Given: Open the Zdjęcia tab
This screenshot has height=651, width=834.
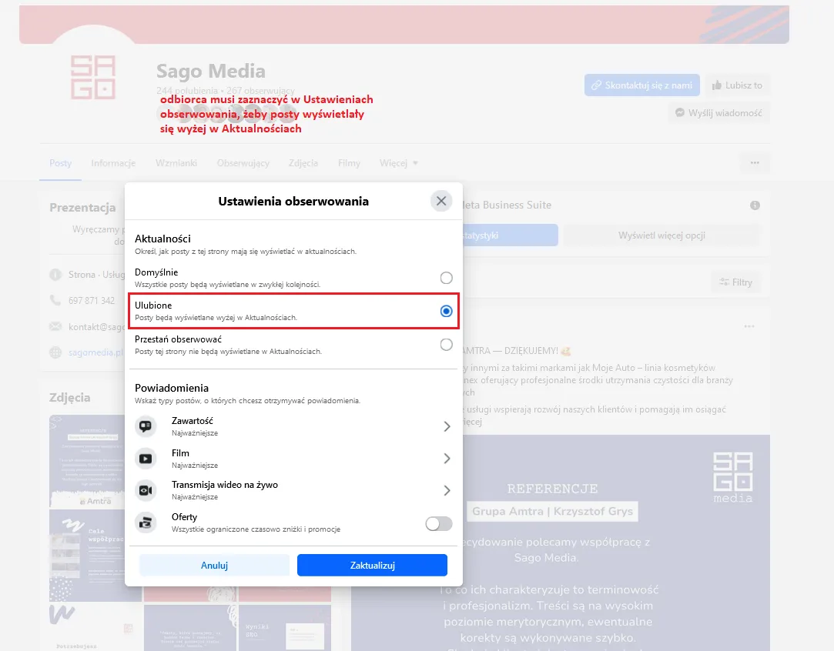Looking at the screenshot, I should click(303, 163).
